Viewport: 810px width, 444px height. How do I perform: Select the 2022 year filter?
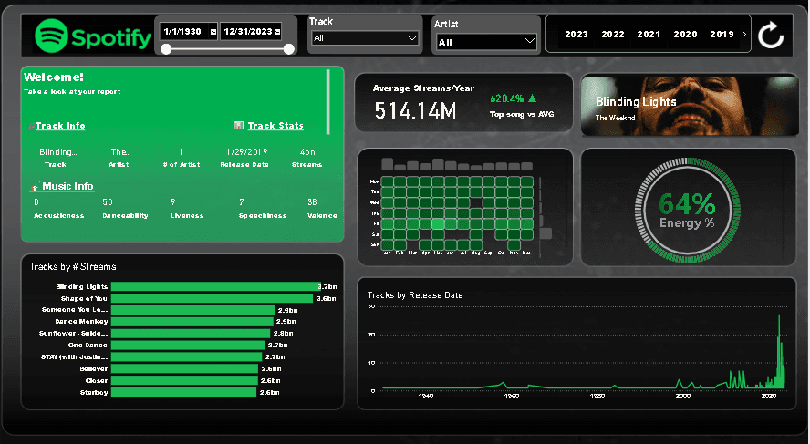(613, 34)
